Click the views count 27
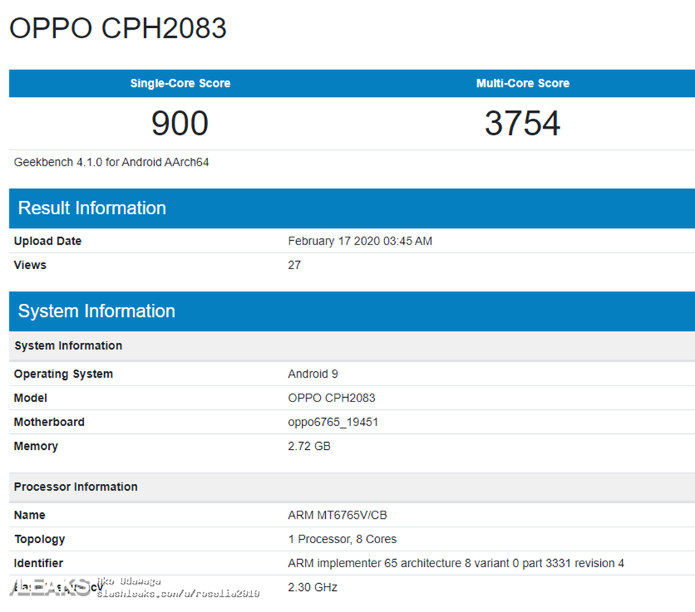The image size is (695, 612). pyautogui.click(x=295, y=265)
